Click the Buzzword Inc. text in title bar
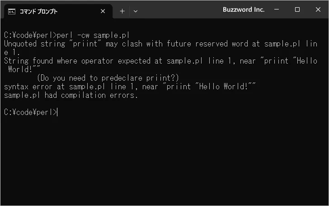This screenshot has height=206, width=329. coord(244,9)
